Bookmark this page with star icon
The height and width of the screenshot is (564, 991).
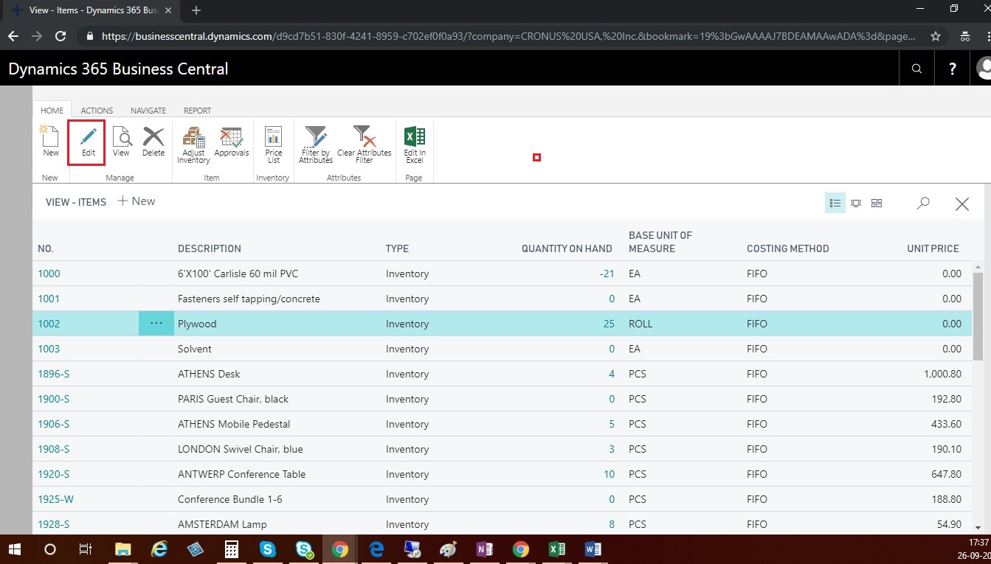tap(936, 36)
